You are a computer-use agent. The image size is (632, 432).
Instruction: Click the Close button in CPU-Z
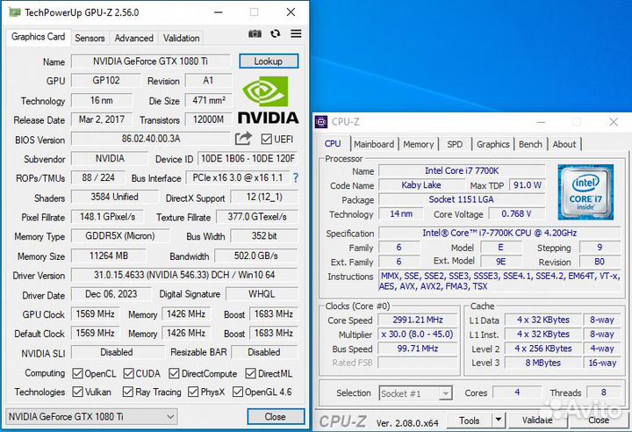pyautogui.click(x=599, y=421)
